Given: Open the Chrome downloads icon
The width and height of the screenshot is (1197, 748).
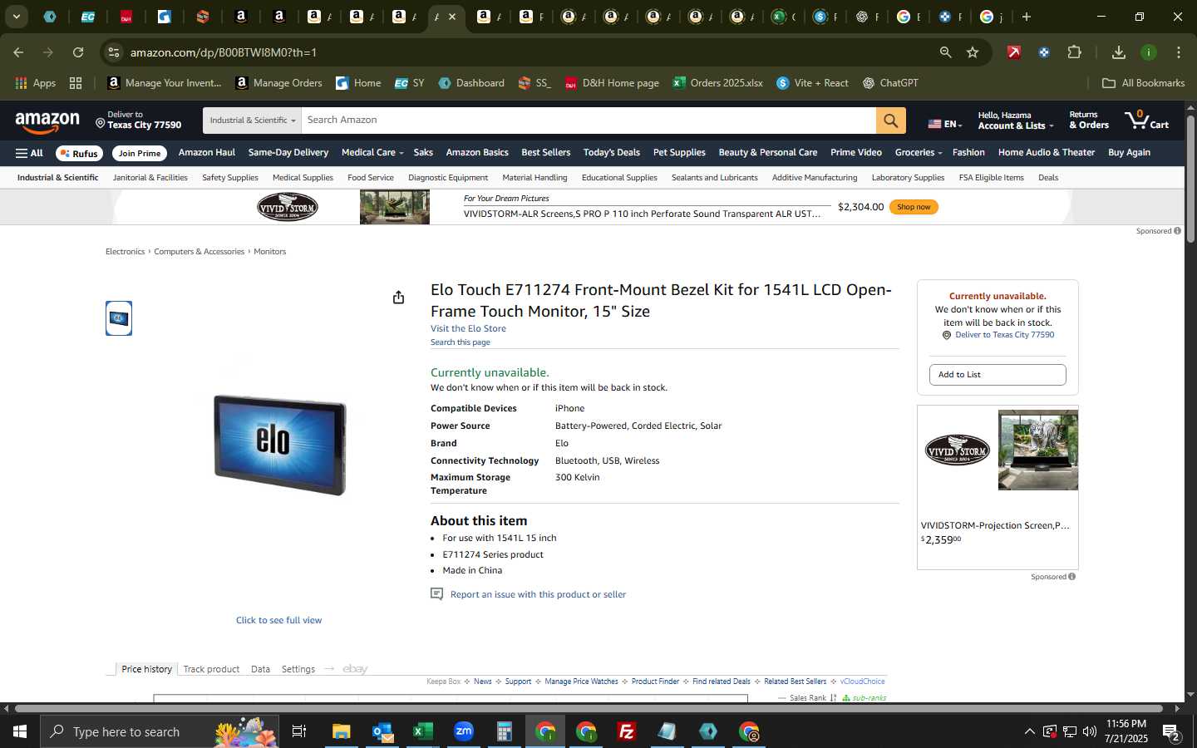Looking at the screenshot, I should 1118,52.
